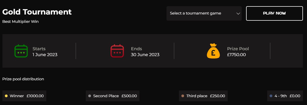Viewport: 307px width, 105px height.
Task: Click the chevron arrow in the game selector
Action: tap(238, 14)
